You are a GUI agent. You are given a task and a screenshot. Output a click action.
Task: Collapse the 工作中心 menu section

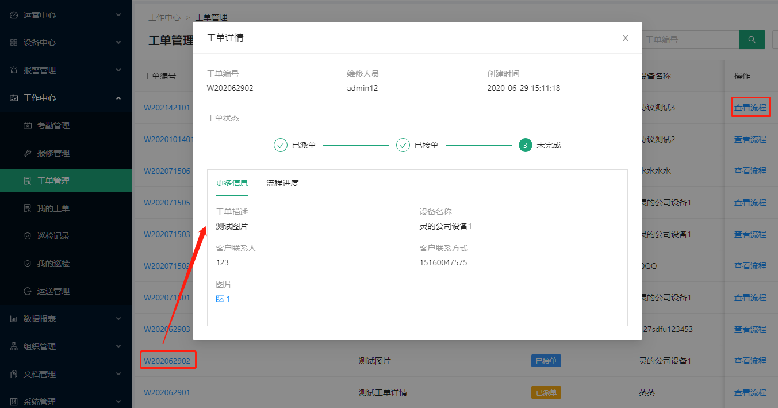(x=118, y=98)
